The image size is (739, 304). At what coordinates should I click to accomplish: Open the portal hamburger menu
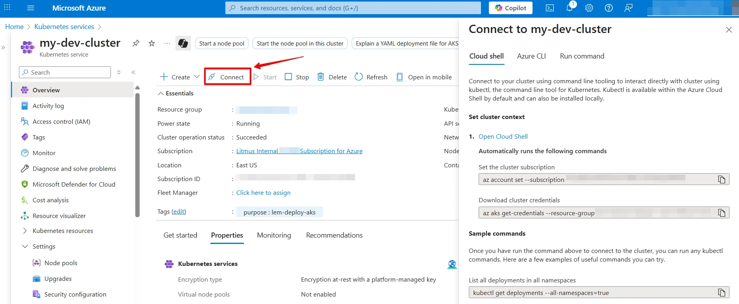coord(31,8)
